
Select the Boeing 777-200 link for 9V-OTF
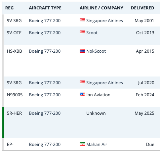[x=45, y=33]
